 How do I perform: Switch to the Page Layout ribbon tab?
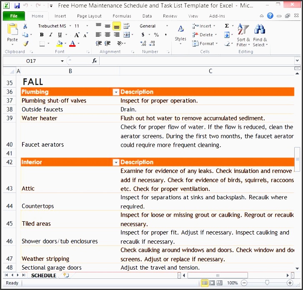tap(89, 16)
